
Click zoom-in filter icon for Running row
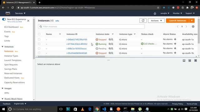(110, 44)
